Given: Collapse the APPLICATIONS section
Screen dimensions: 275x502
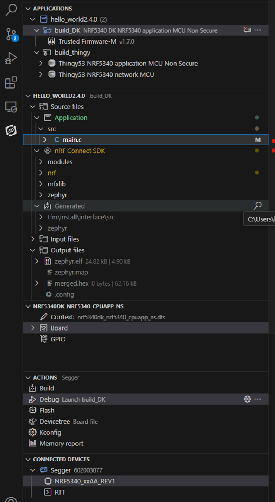Looking at the screenshot, I should tap(28, 9).
